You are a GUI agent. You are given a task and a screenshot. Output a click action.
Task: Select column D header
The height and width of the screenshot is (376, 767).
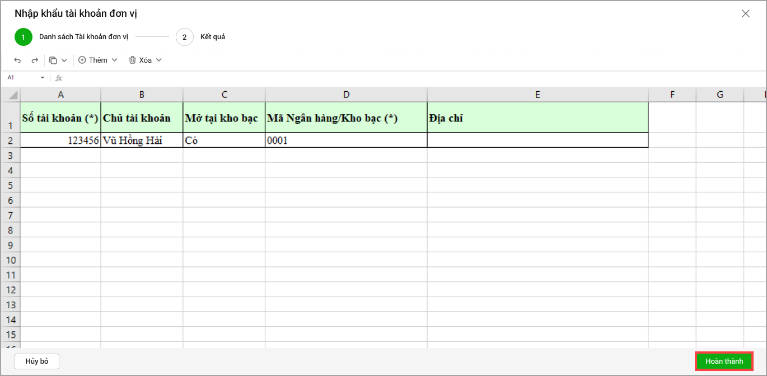pos(346,95)
